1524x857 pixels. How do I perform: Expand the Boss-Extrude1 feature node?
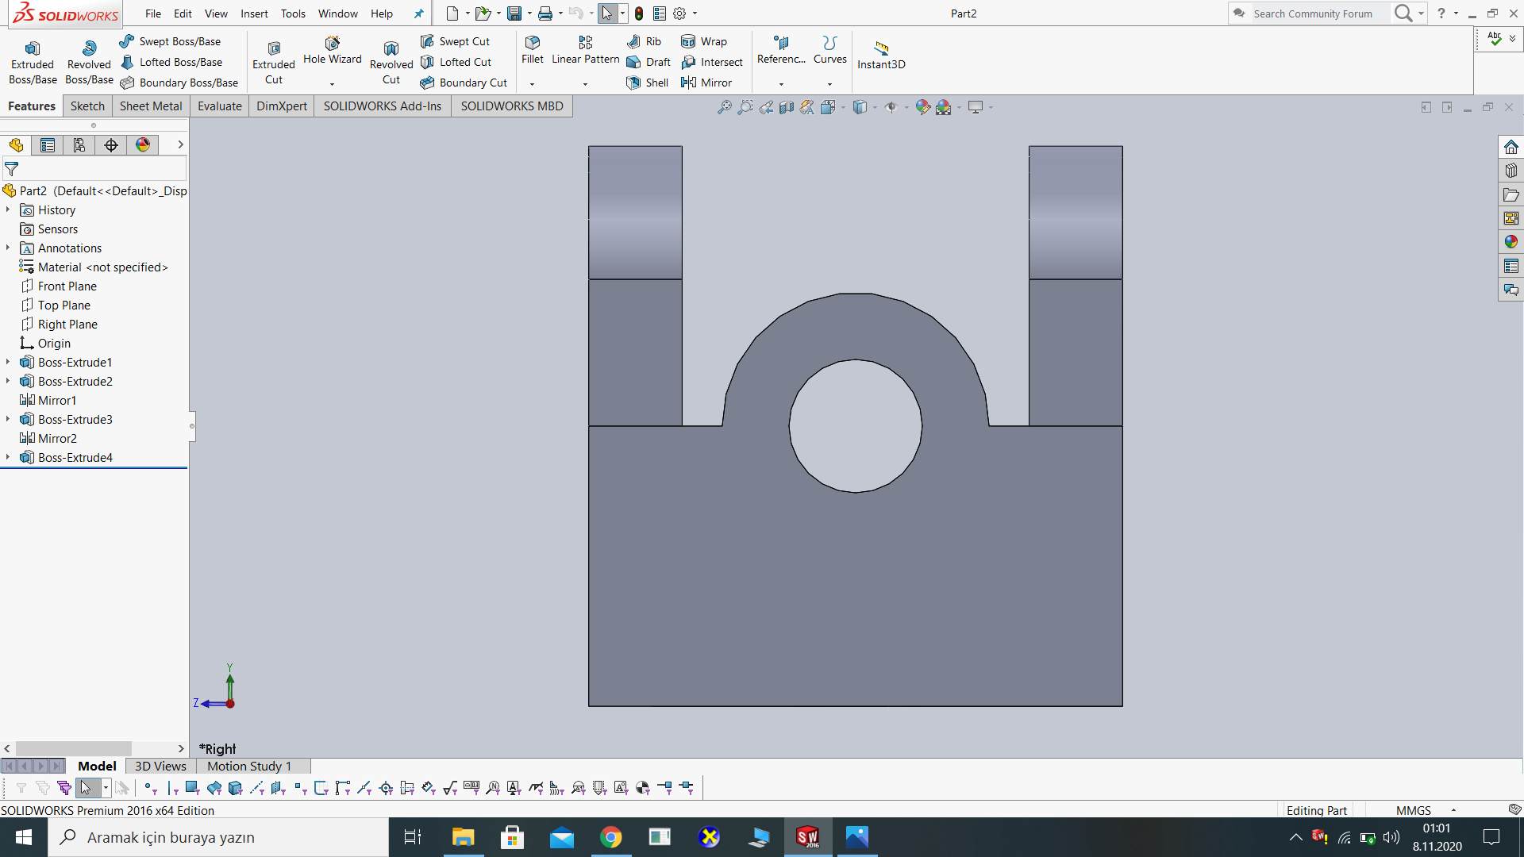(8, 363)
